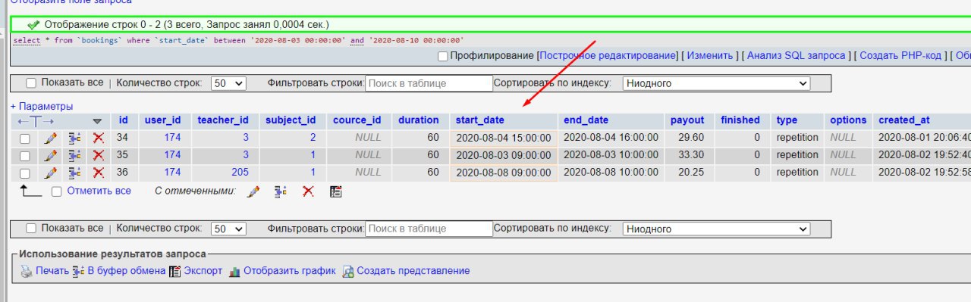Select start_date cell 2020-08-04 15:00:00
971x302 pixels.
tap(504, 138)
